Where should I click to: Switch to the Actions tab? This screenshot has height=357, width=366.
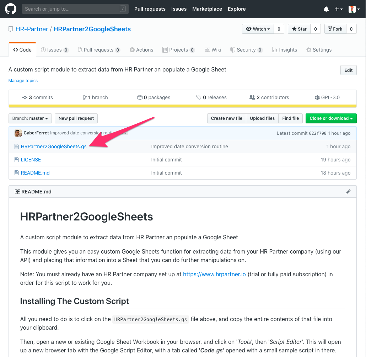click(141, 50)
